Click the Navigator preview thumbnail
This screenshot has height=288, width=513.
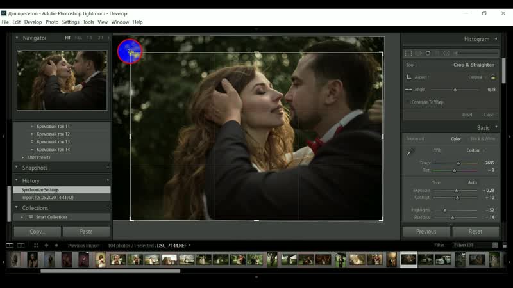(62, 80)
